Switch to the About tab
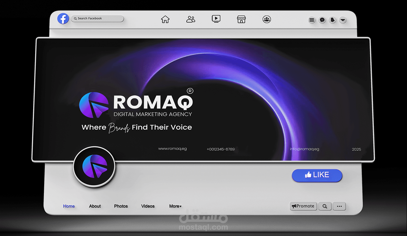 tap(95, 206)
